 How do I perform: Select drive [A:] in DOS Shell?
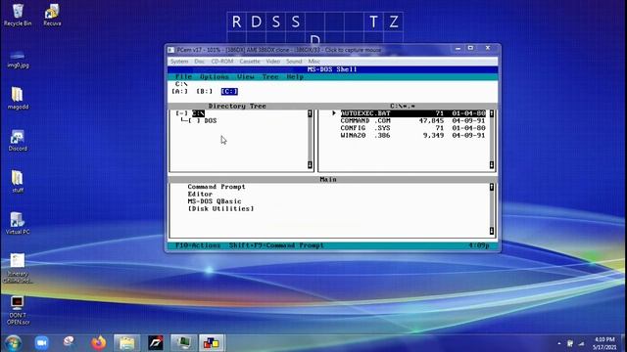(179, 91)
